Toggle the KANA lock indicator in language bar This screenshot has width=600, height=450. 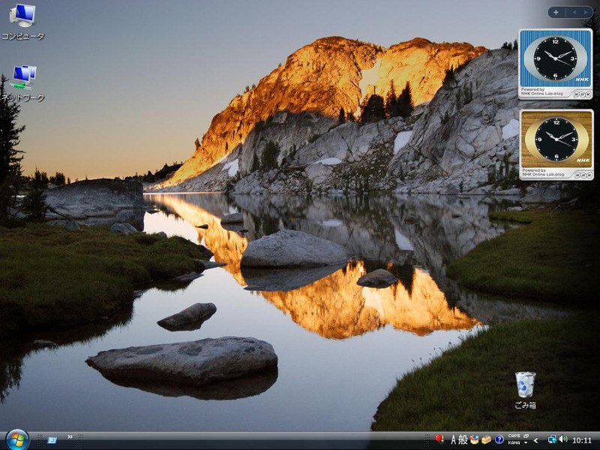click(x=514, y=442)
